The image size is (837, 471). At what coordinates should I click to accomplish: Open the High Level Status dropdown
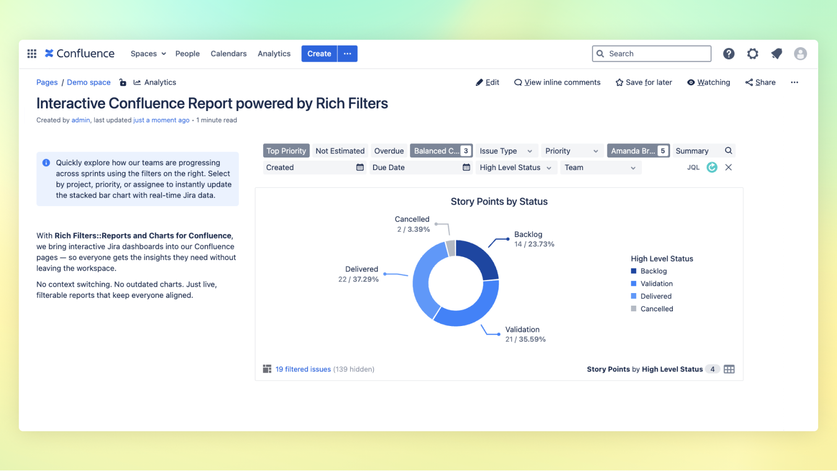click(x=516, y=167)
